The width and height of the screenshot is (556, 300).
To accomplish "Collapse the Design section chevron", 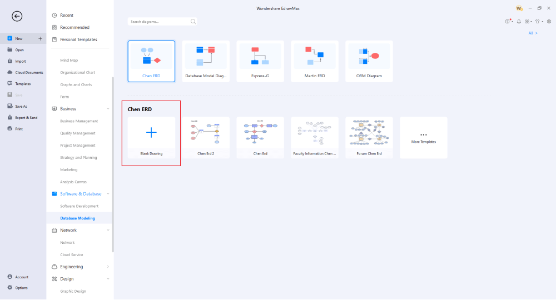I will coord(108,279).
